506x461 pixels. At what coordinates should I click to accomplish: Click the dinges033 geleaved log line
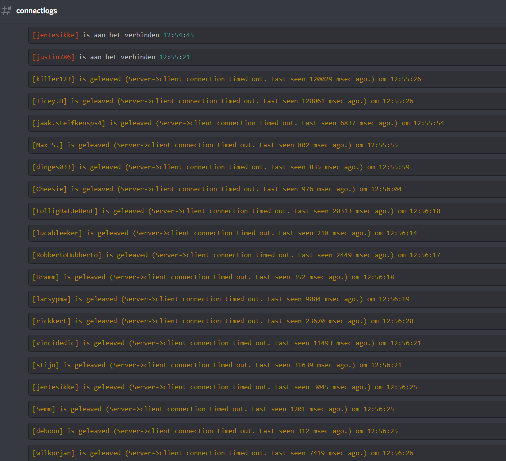[x=221, y=167]
